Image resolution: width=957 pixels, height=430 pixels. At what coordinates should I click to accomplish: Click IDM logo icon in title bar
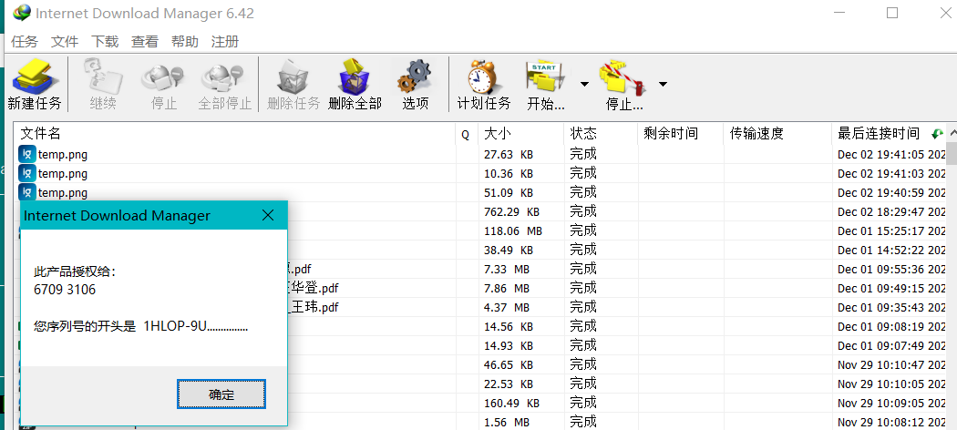(x=21, y=13)
